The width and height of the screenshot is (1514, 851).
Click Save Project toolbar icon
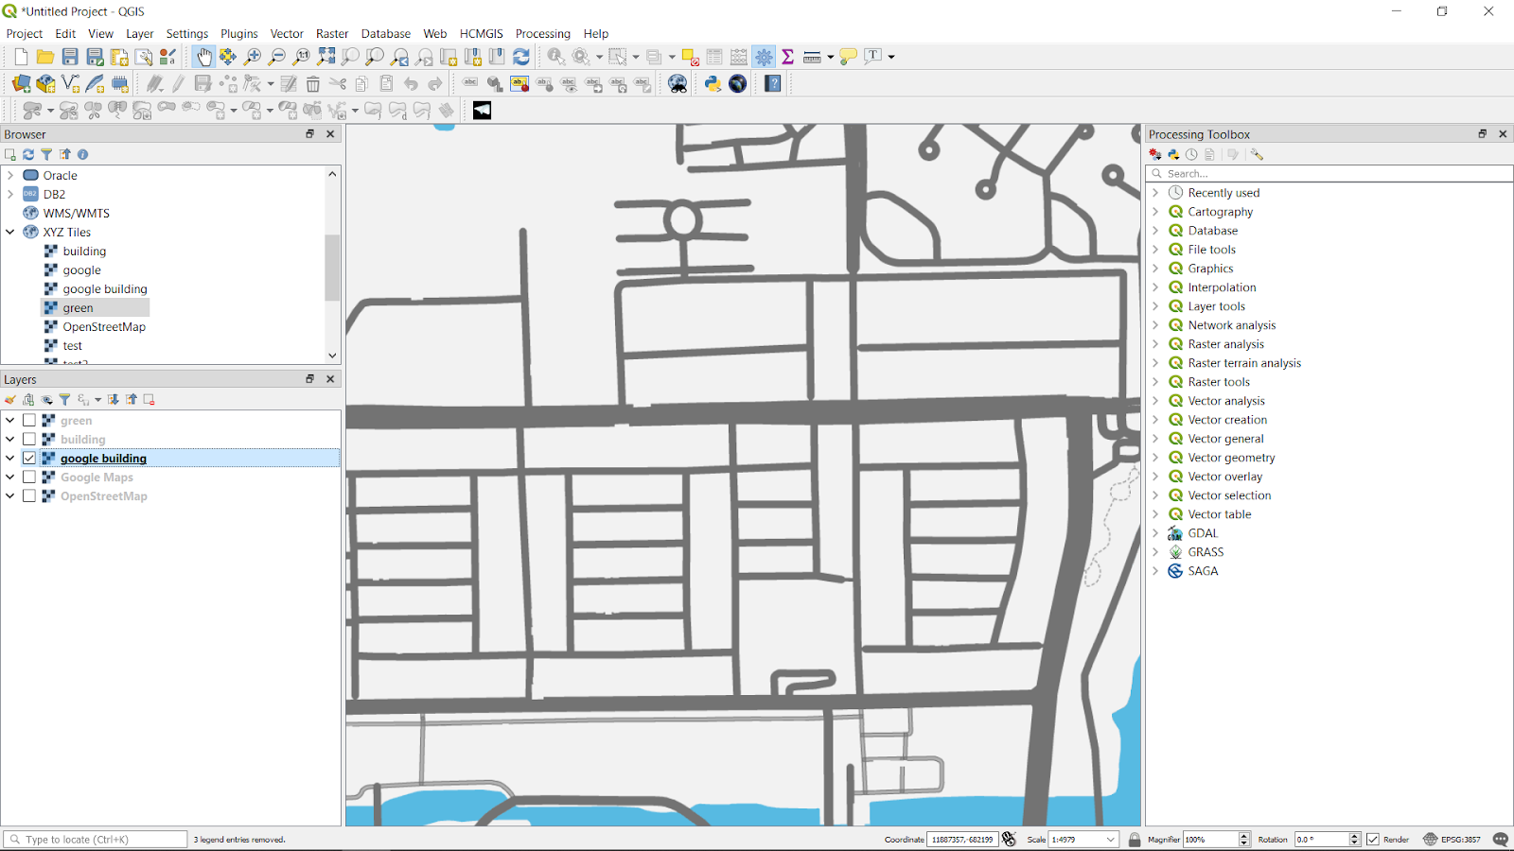[x=69, y=56]
